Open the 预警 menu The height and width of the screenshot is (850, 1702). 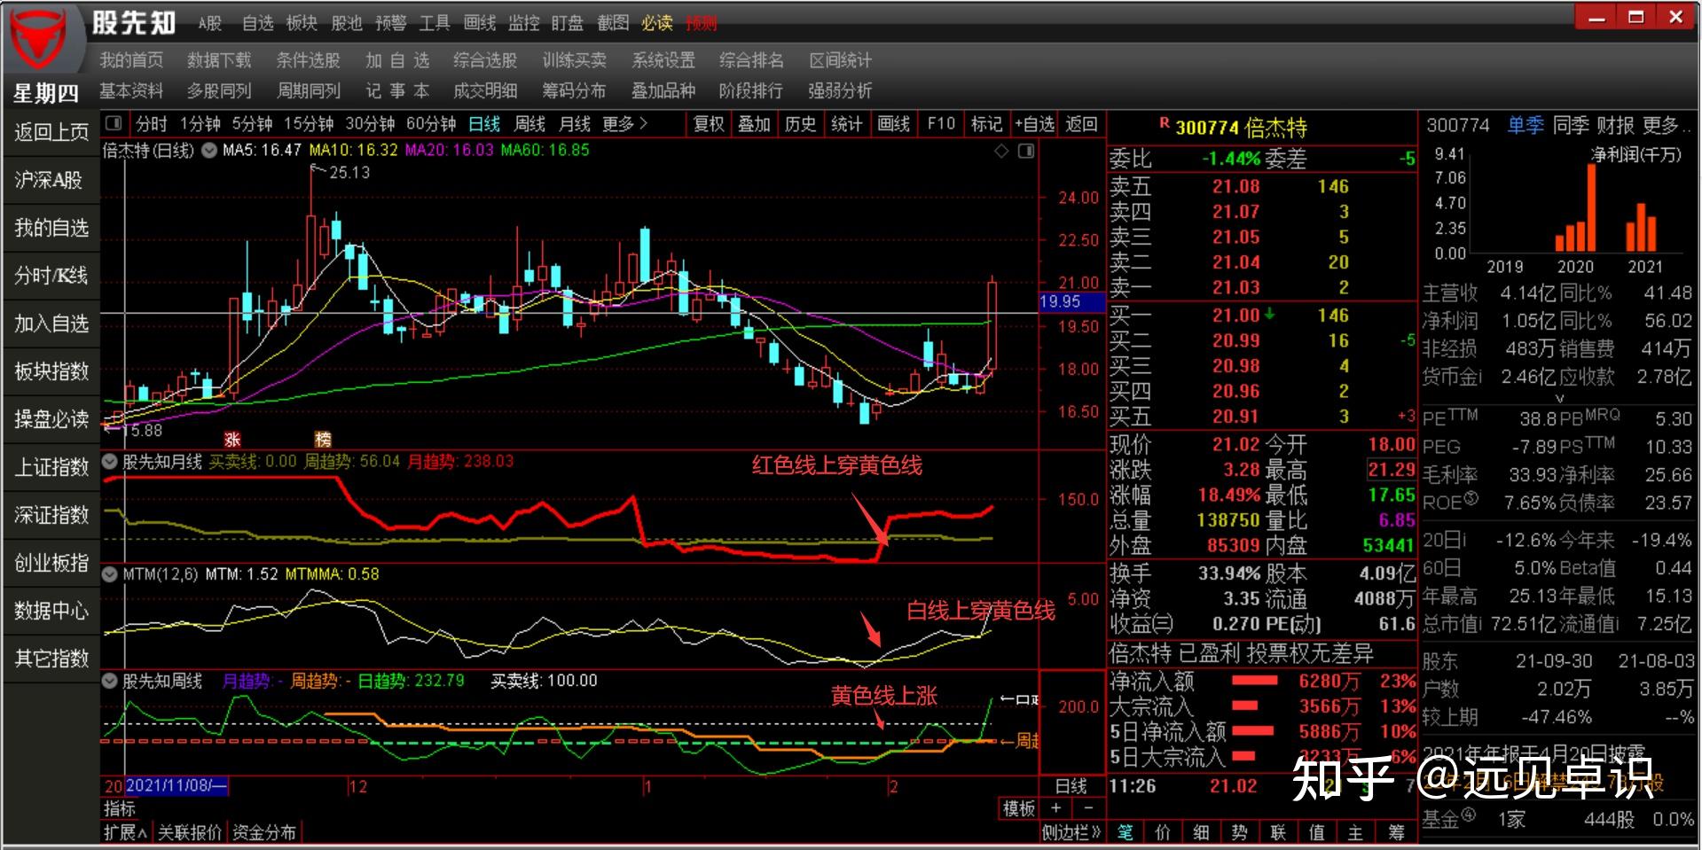tap(390, 23)
